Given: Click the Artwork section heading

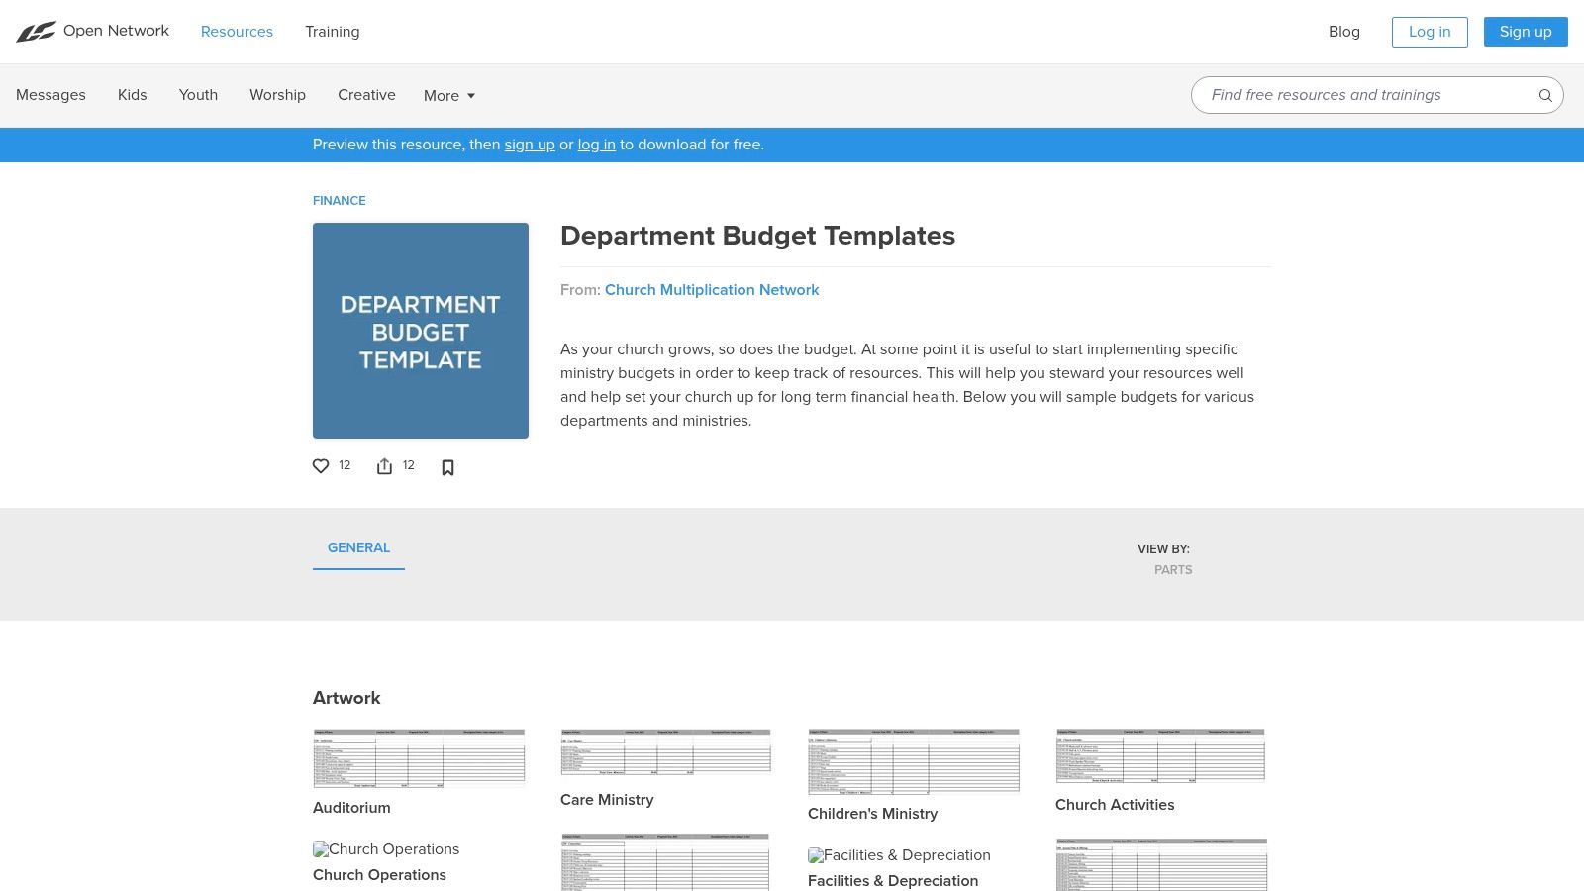Looking at the screenshot, I should point(346,698).
